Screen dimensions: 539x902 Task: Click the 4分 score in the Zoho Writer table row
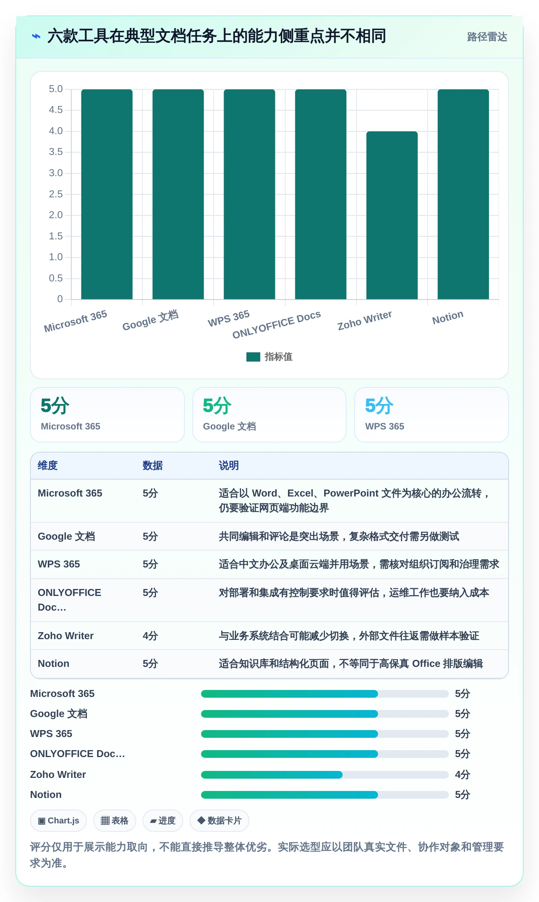151,636
